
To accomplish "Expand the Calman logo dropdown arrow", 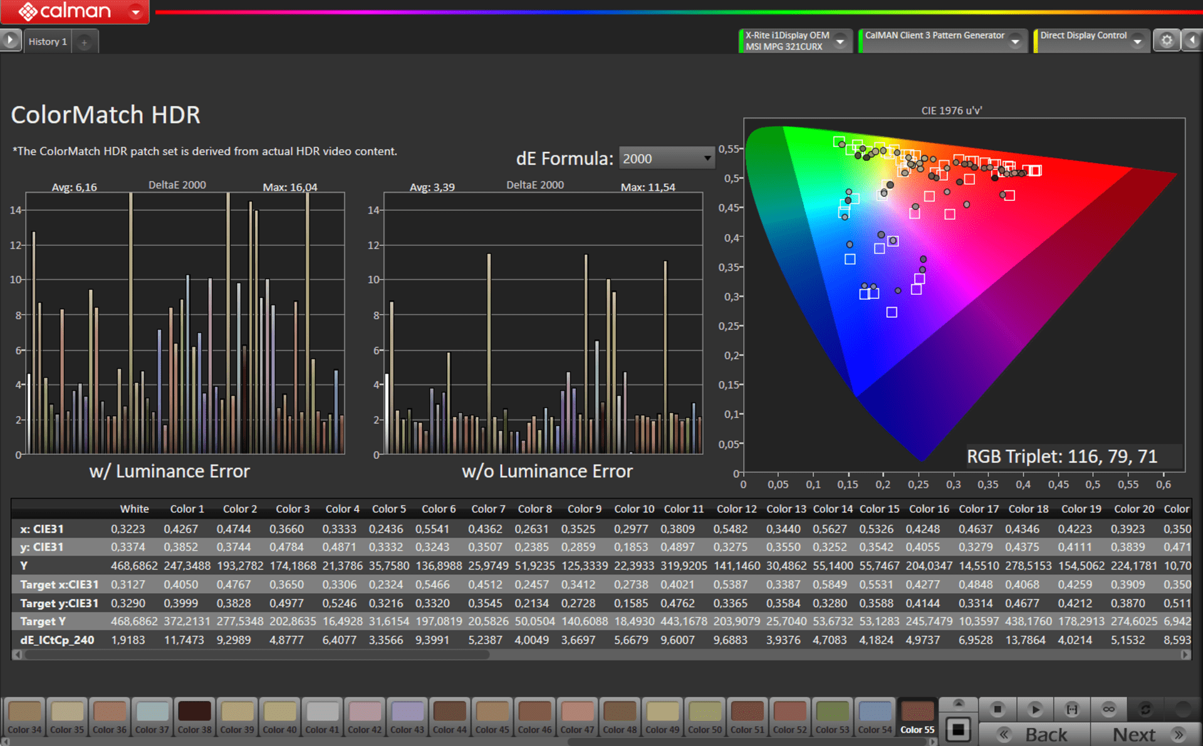I will click(x=135, y=12).
